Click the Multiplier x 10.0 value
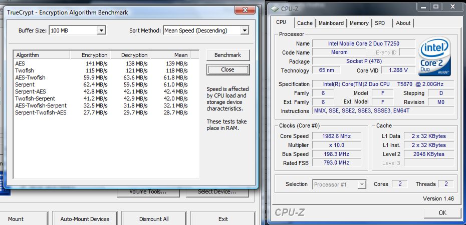The image size is (466, 225). tap(336, 145)
